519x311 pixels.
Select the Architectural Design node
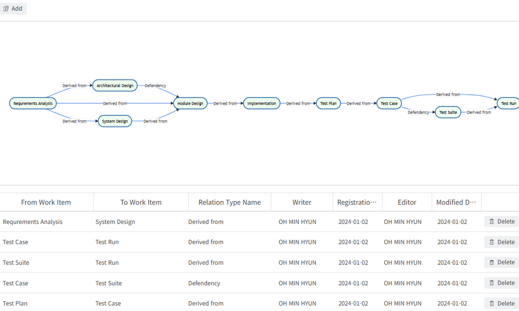pyautogui.click(x=115, y=86)
